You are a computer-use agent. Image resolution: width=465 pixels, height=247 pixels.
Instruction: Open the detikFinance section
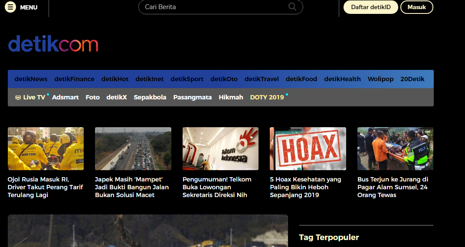click(75, 79)
